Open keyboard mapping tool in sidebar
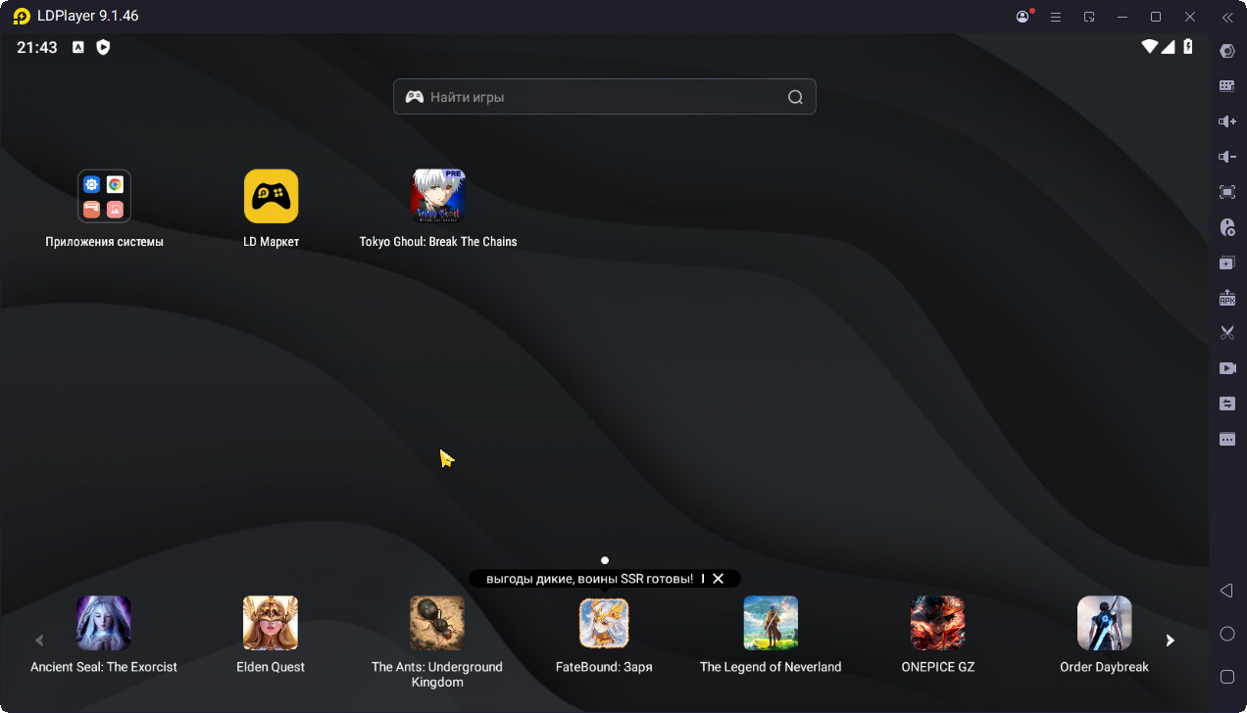The image size is (1247, 713). (x=1227, y=86)
